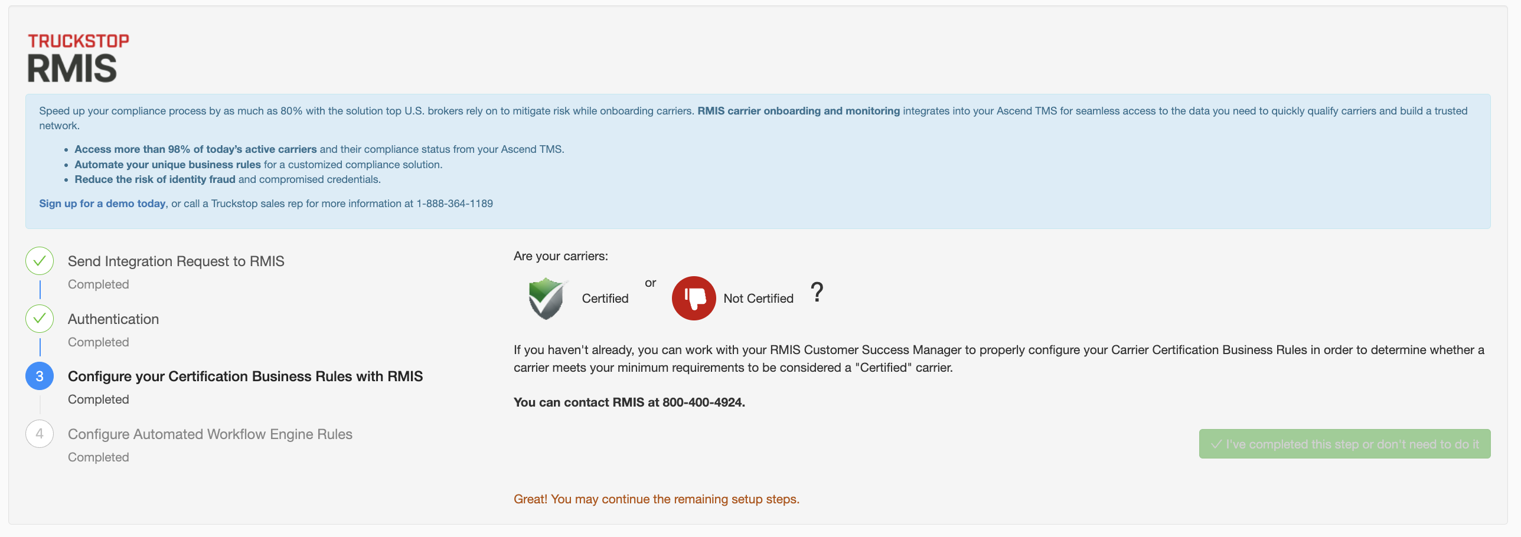Click 'Reduce the risk of identity fraud' text
The width and height of the screenshot is (1521, 537).
point(155,179)
